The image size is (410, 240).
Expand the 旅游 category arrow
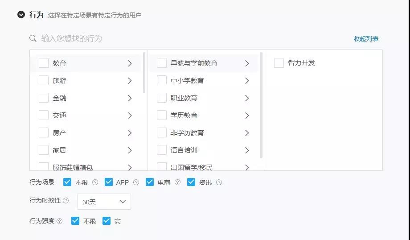[130, 81]
